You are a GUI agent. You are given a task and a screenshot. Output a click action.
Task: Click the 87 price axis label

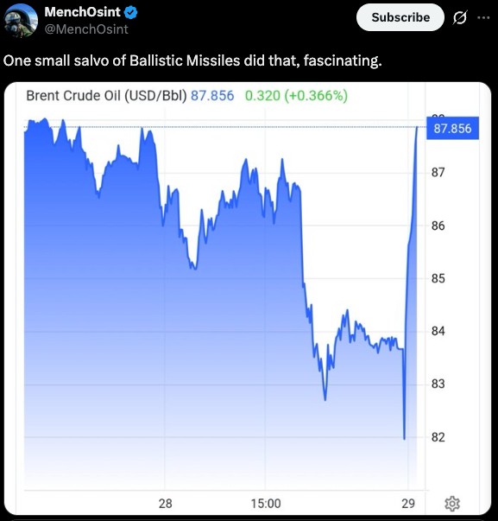coord(438,173)
